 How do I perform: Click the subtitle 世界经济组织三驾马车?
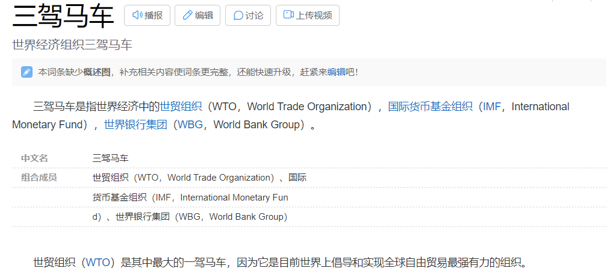coord(72,45)
